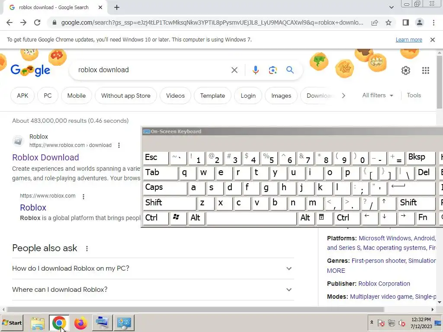Open a new tab with the plus button
This screenshot has height=332, width=443.
point(117,8)
